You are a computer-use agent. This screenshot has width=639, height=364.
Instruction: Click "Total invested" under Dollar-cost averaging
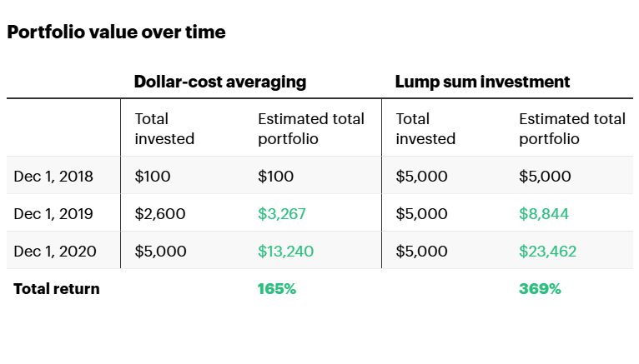pyautogui.click(x=164, y=129)
